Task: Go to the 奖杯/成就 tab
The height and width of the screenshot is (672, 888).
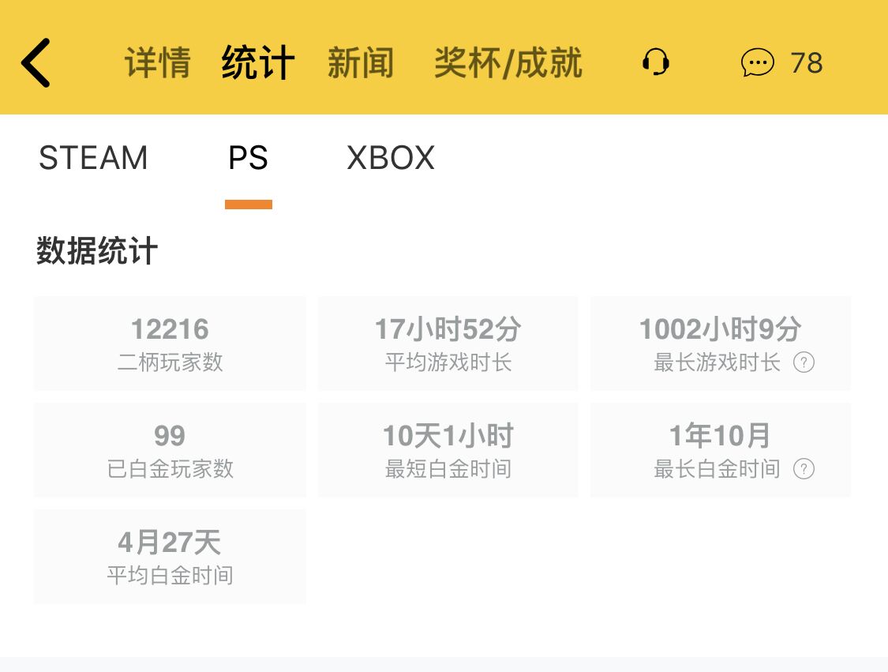Action: pyautogui.click(x=508, y=63)
